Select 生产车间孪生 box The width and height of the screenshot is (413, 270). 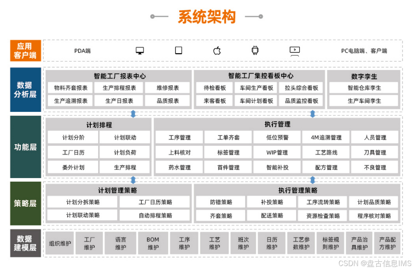coord(364,101)
